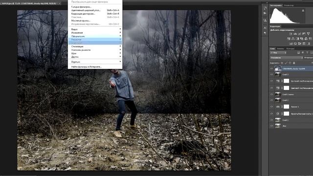This screenshot has height=176, width=313.
Task: Close the open document tab
Action: (x=59, y=3)
